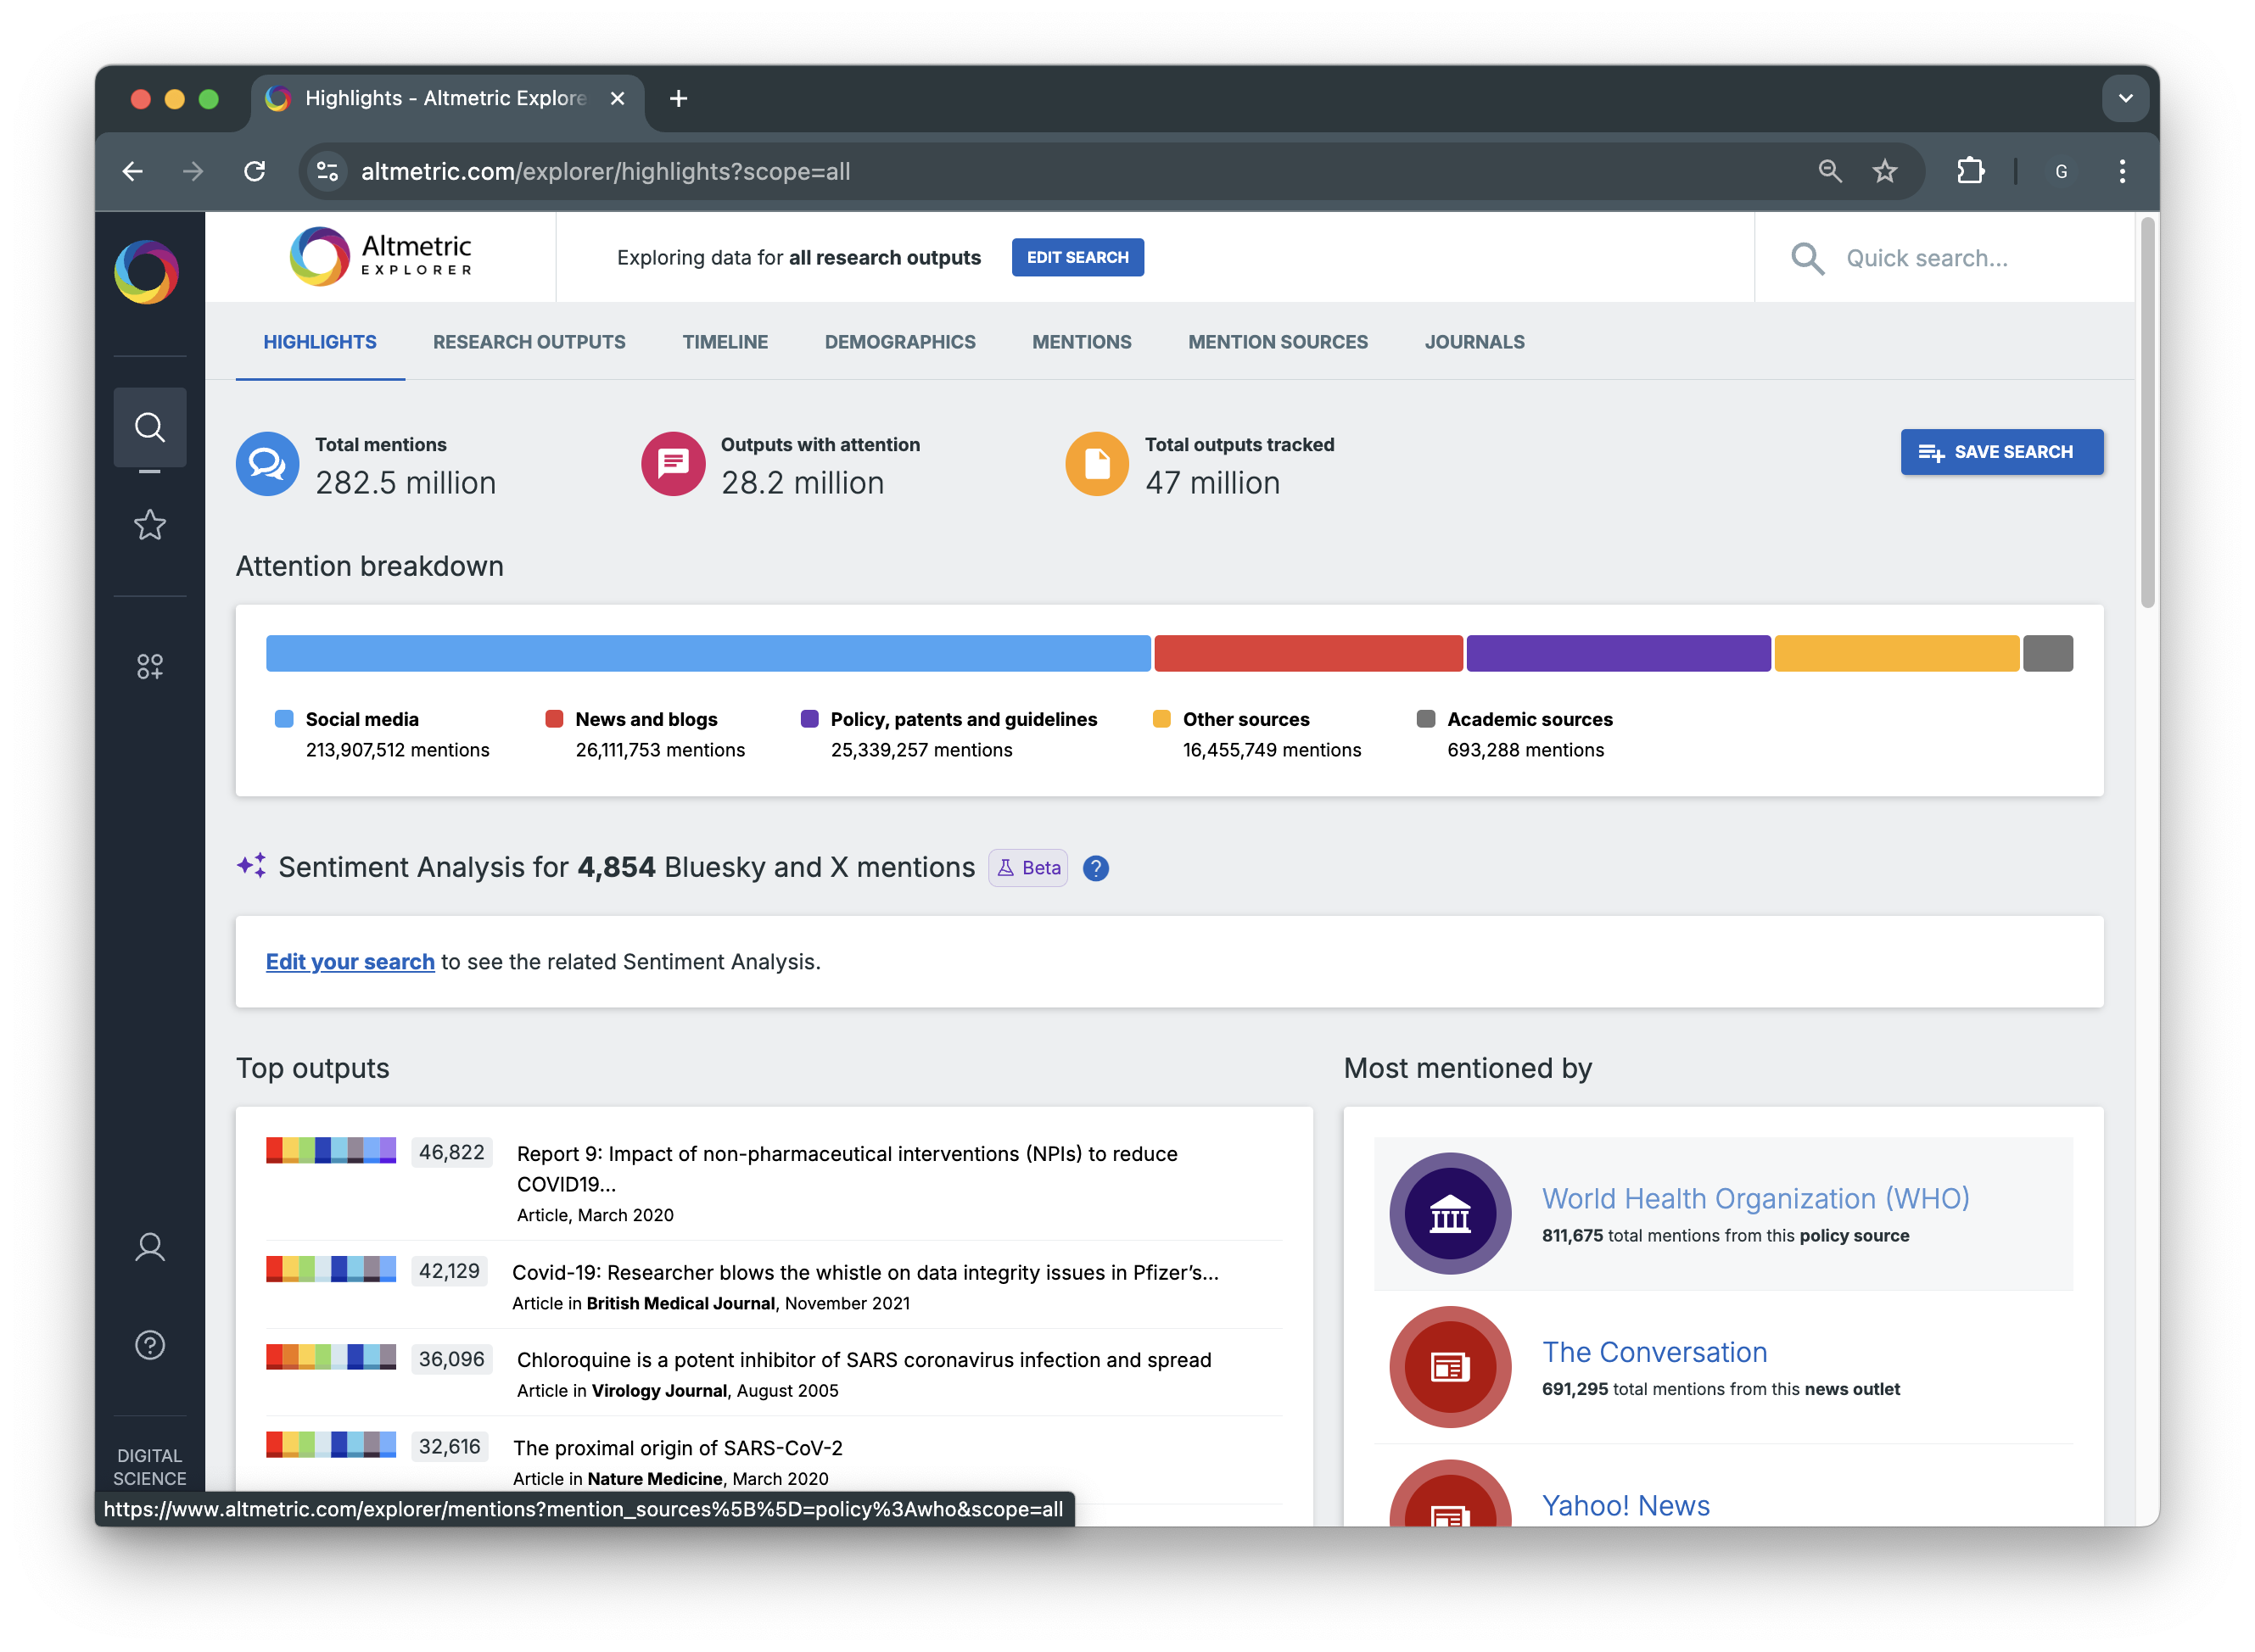The image size is (2255, 1652).
Task: Click the World Health Organization policy source icon
Action: 1450,1213
